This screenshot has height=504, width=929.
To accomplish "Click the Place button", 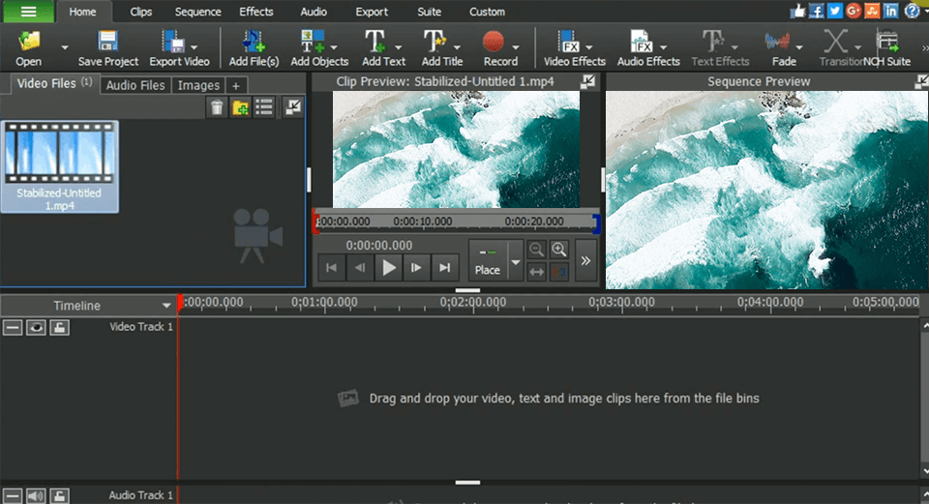I will (488, 260).
